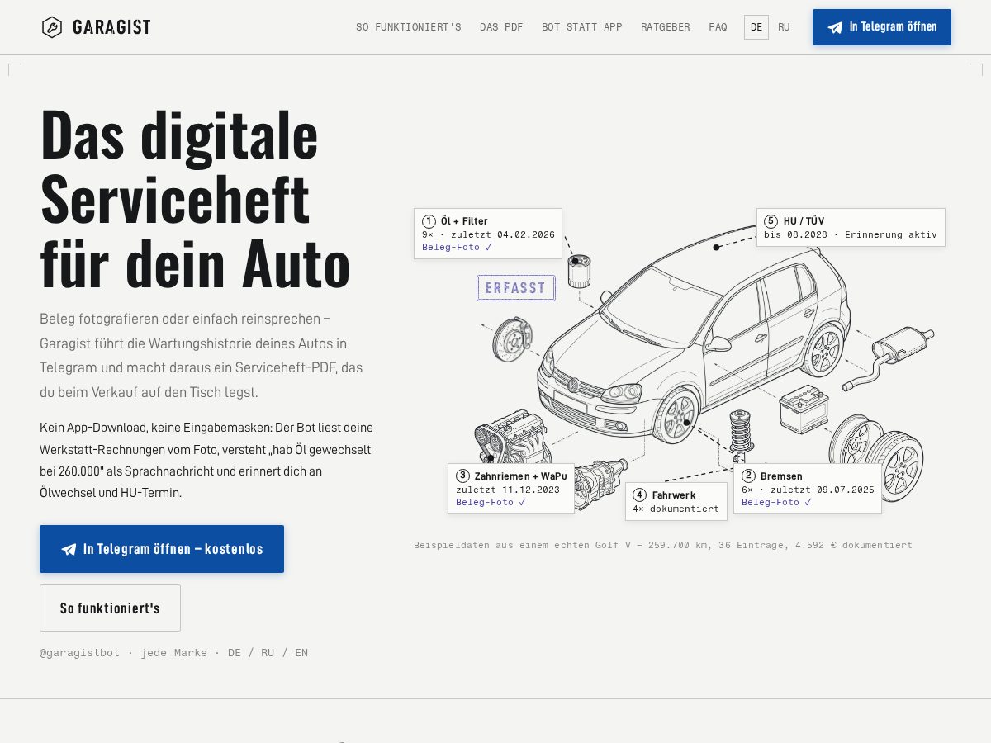Screen dimensions: 991x743
Task: Open the RATGEBER nav item
Action: pos(666,27)
